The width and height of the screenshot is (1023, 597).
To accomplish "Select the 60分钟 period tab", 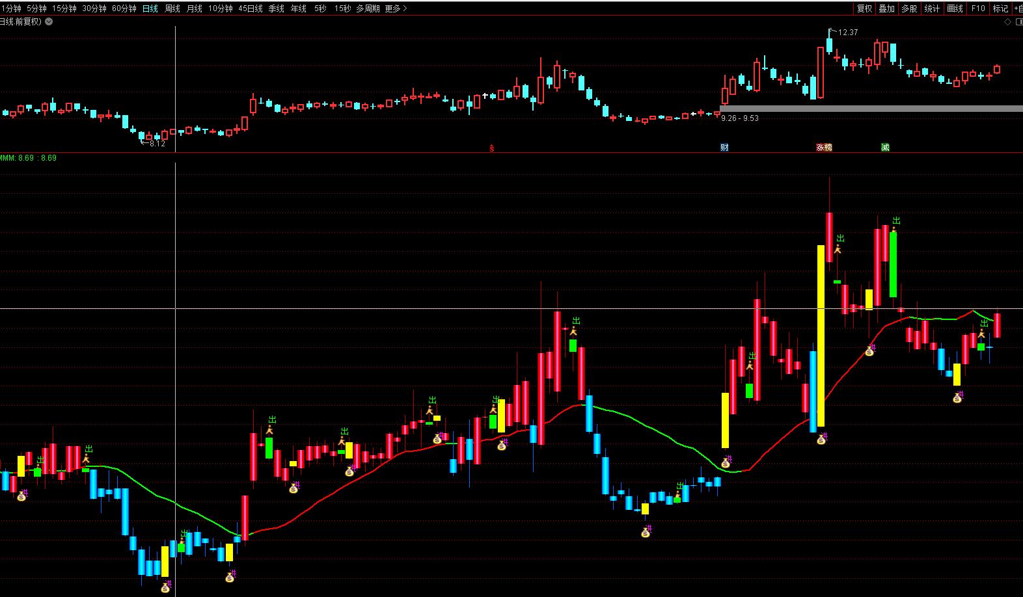I will coord(124,8).
